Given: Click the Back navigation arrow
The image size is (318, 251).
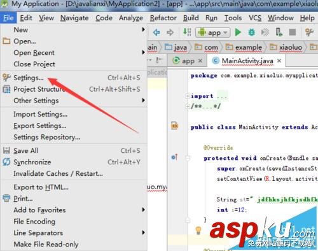Looking at the screenshot, I should pyautogui.click(x=156, y=32).
